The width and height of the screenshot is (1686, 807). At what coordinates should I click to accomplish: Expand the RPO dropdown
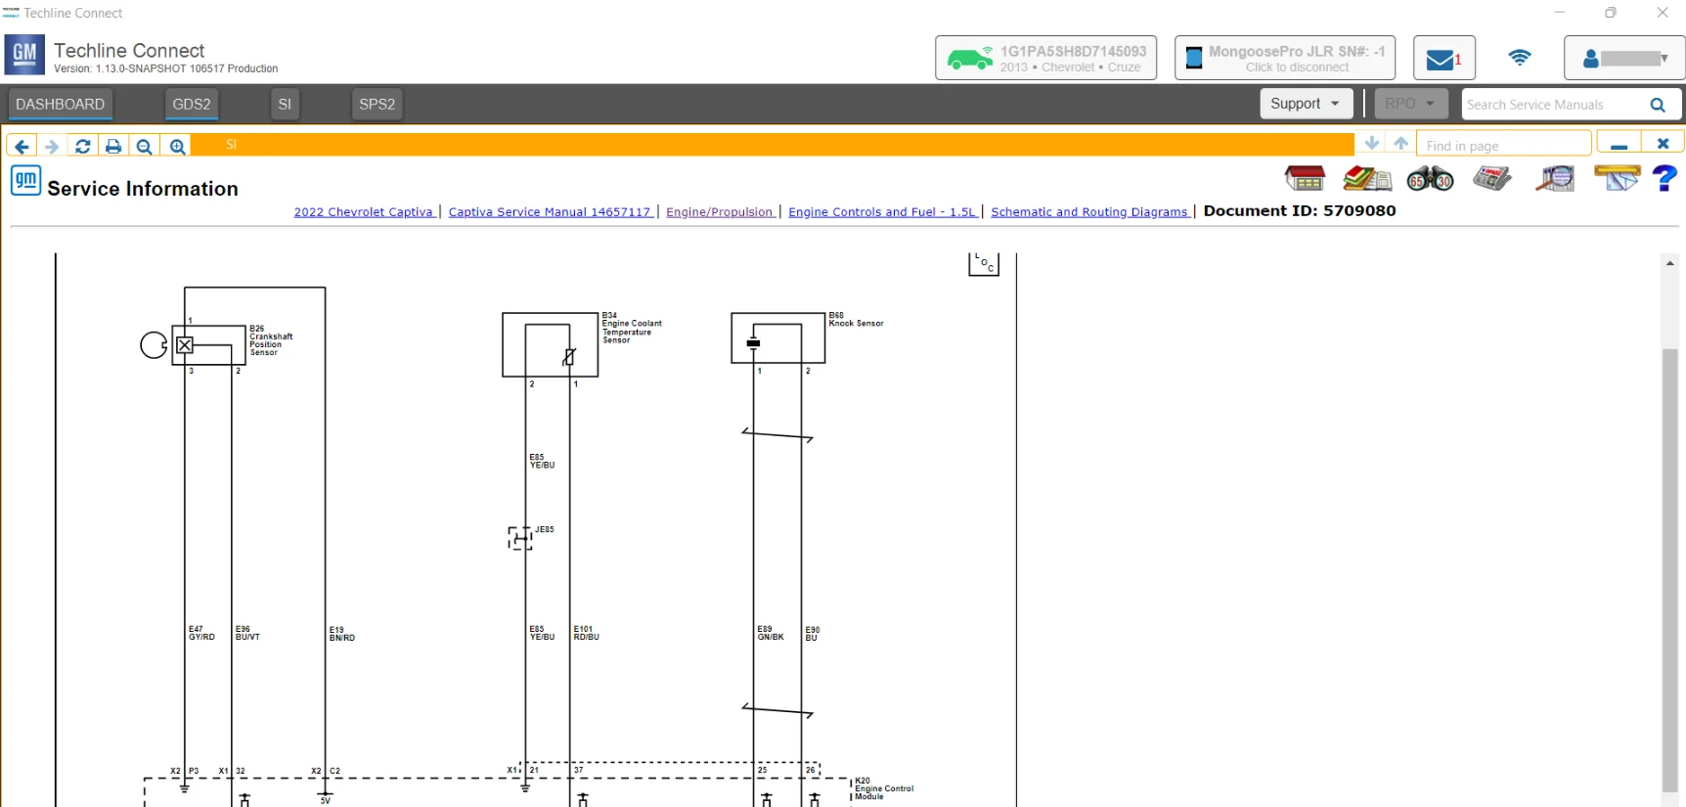tap(1409, 104)
